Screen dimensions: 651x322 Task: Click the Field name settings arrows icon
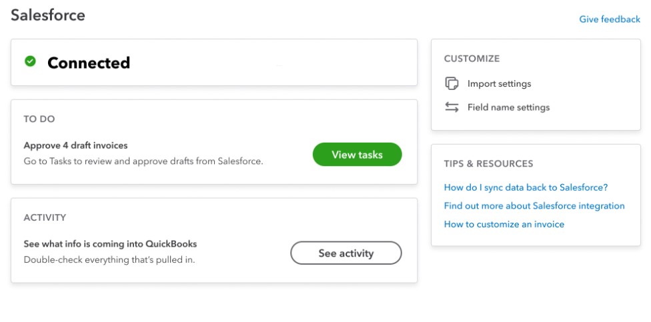[452, 107]
